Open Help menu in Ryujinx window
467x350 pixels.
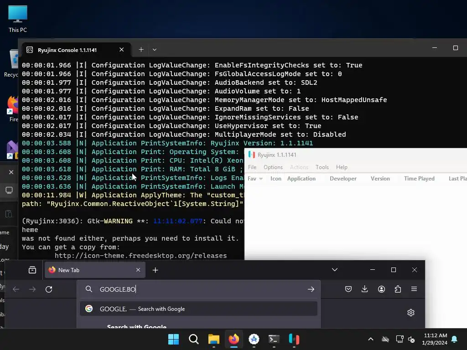tap(342, 167)
